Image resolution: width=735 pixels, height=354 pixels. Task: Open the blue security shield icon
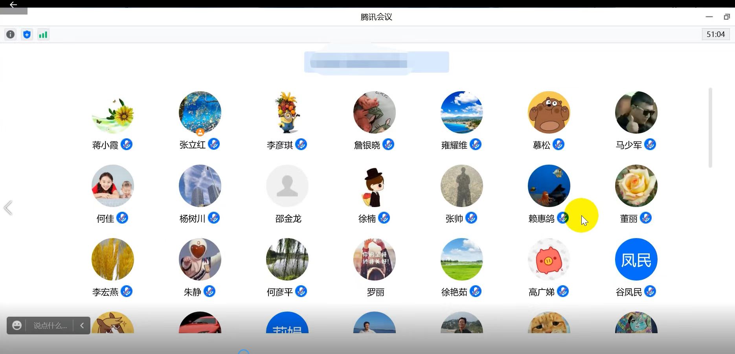(x=27, y=35)
